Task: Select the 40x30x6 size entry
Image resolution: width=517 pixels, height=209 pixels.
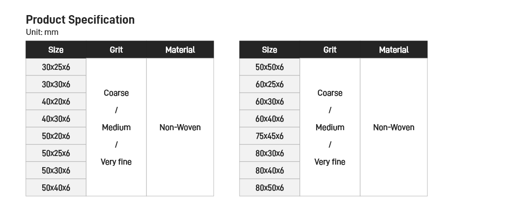Action: click(x=56, y=119)
